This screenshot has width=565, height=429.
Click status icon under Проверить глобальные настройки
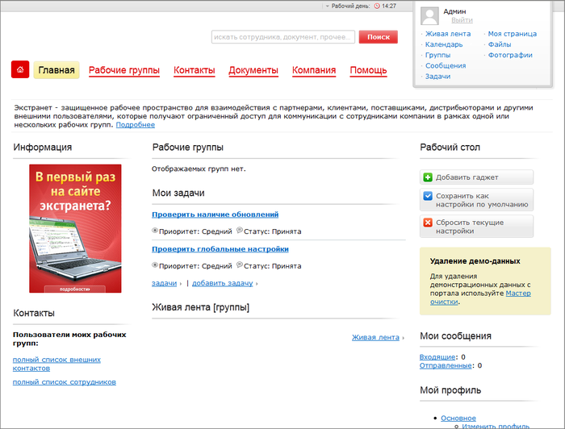[239, 265]
